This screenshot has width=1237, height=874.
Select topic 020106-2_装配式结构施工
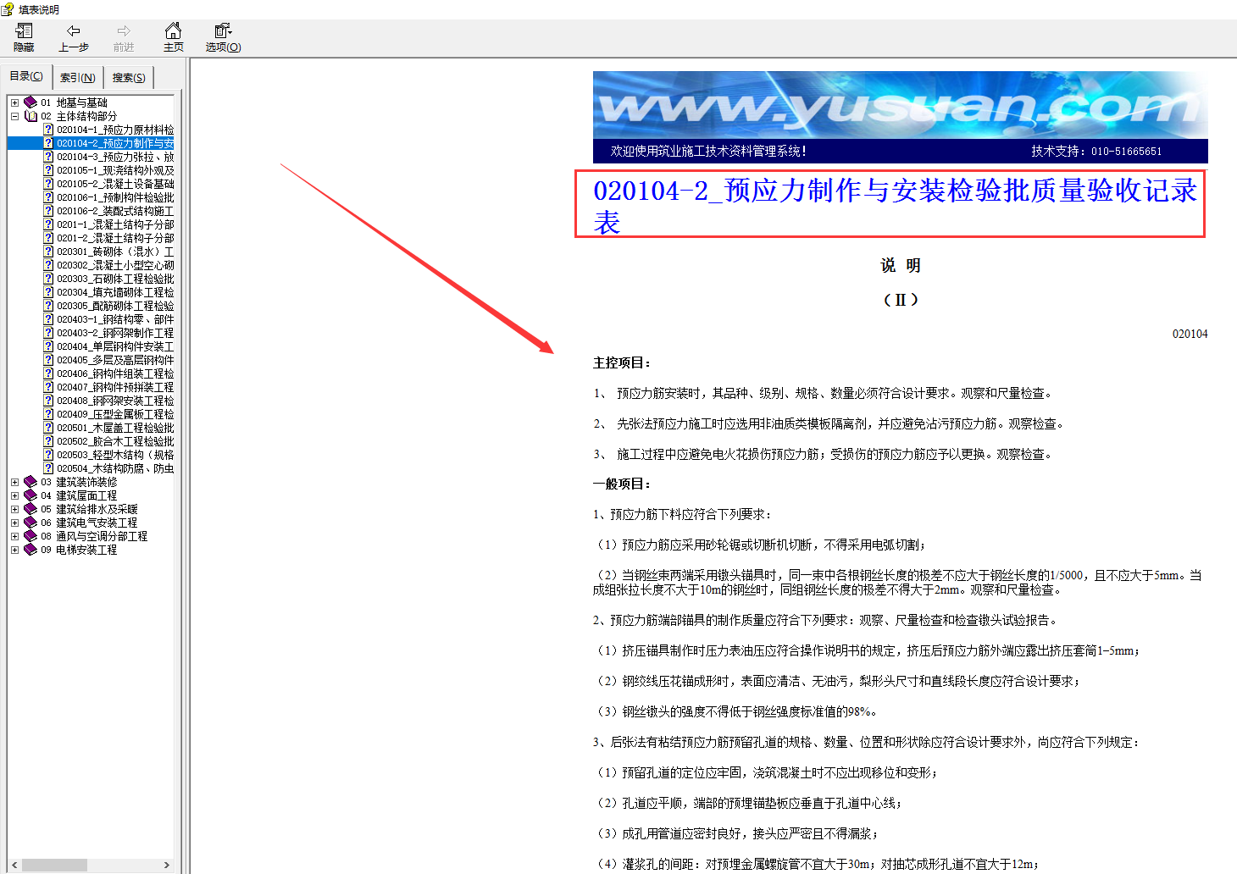[x=115, y=211]
